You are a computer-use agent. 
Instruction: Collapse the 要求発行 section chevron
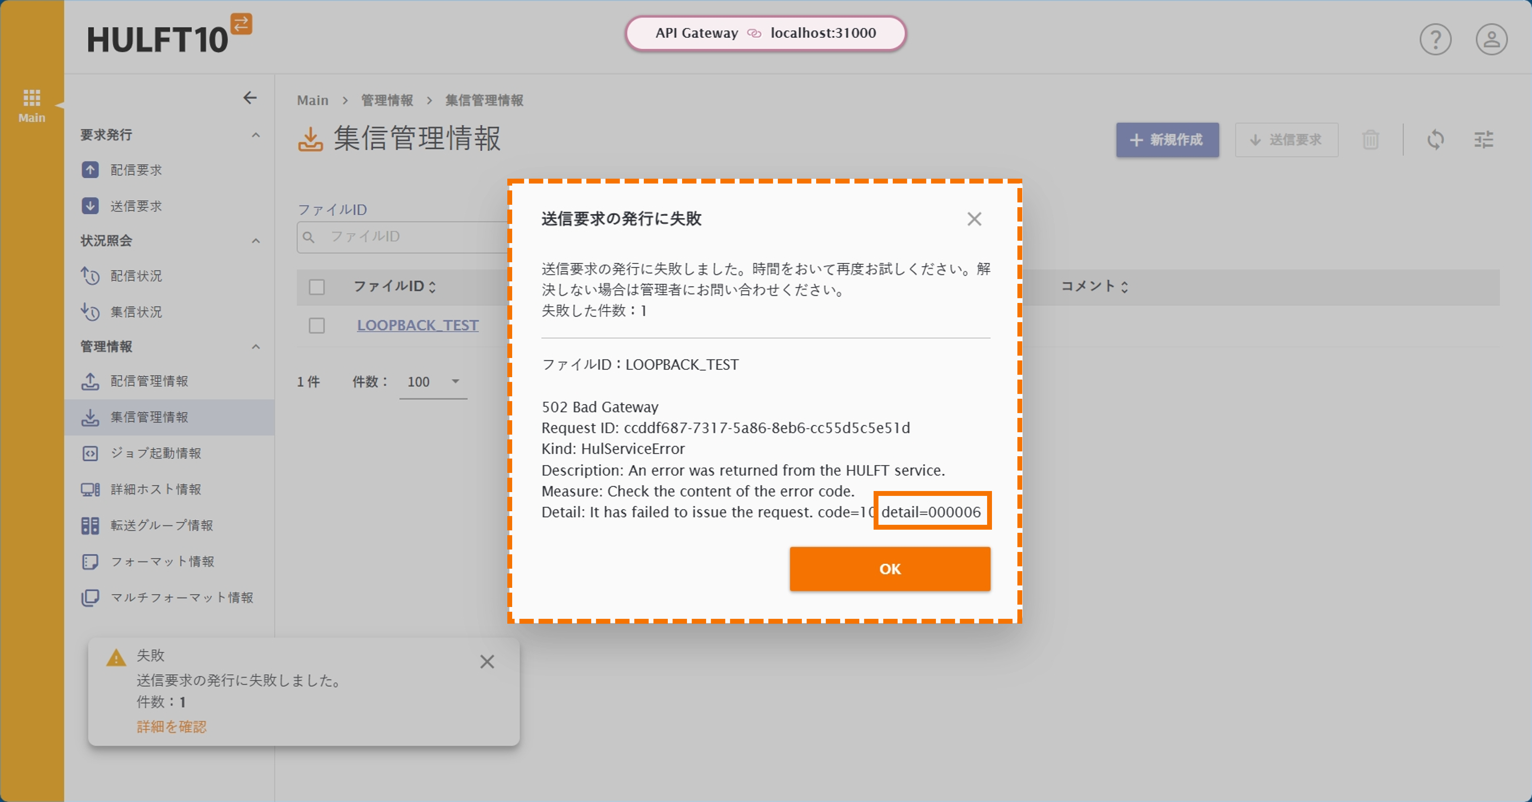256,135
